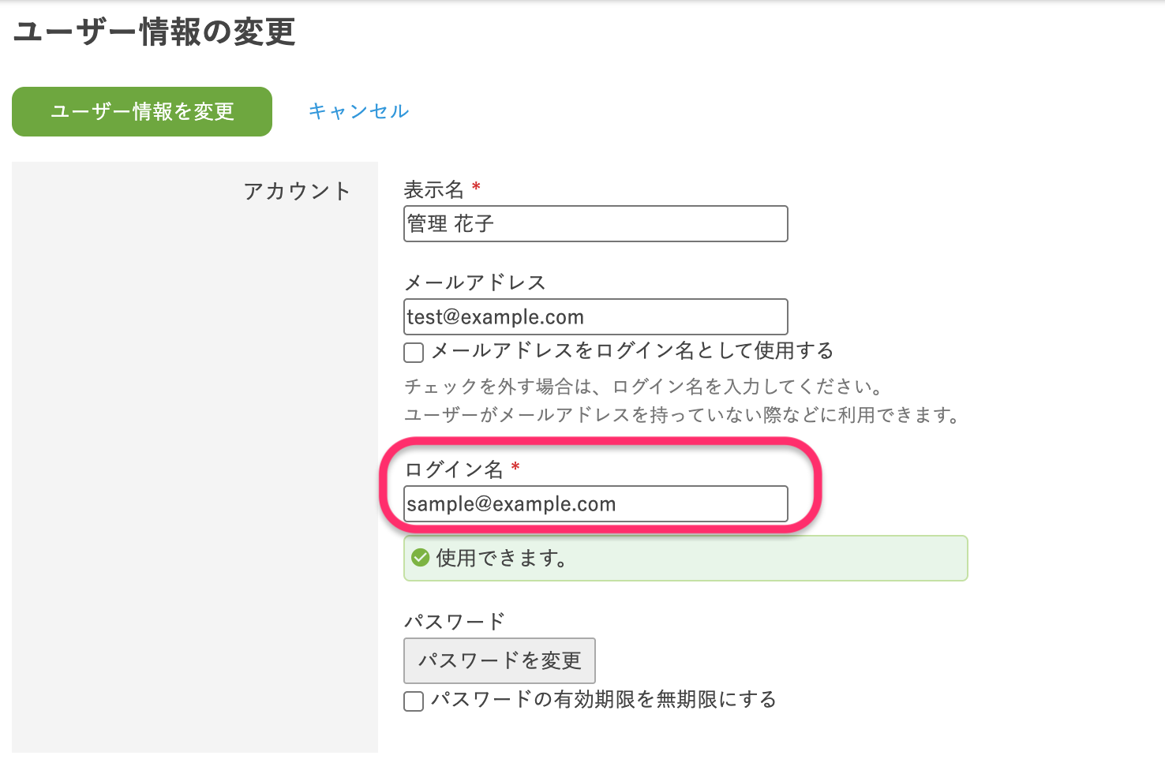Click the hint text starting with ユーザーがメールアドレスを
This screenshot has height=759, width=1165.
point(681,415)
